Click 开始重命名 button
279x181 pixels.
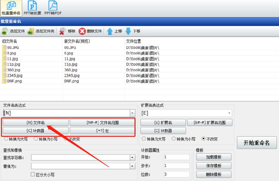[x=256, y=143]
